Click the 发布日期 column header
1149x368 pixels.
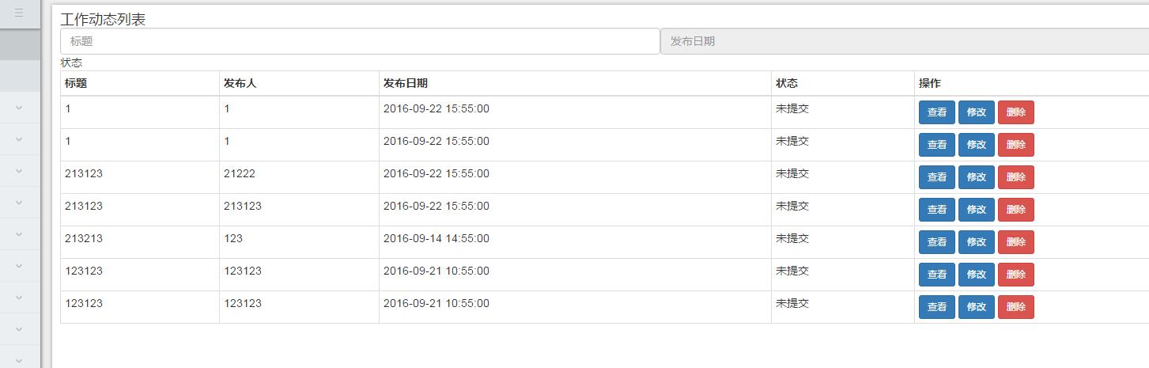pyautogui.click(x=406, y=83)
